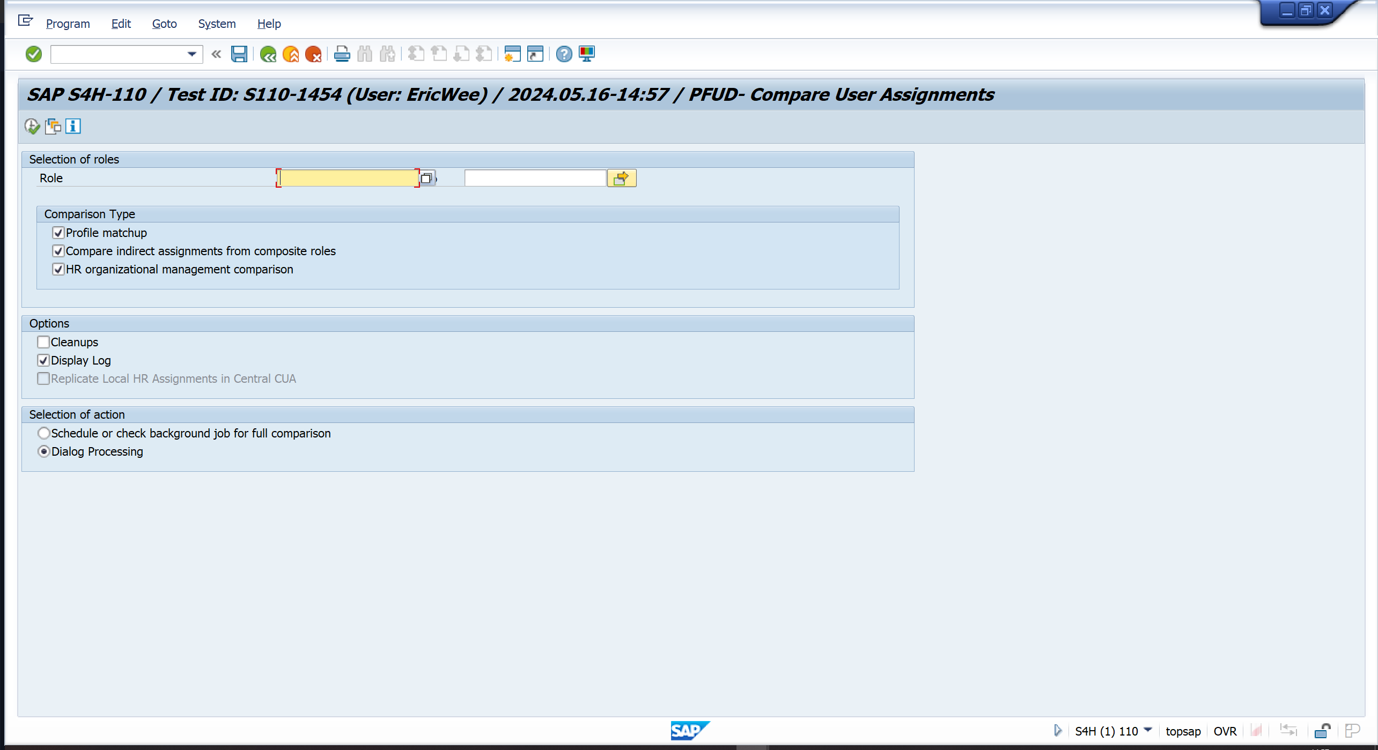Open the System menu
The height and width of the screenshot is (750, 1378).
pos(217,24)
